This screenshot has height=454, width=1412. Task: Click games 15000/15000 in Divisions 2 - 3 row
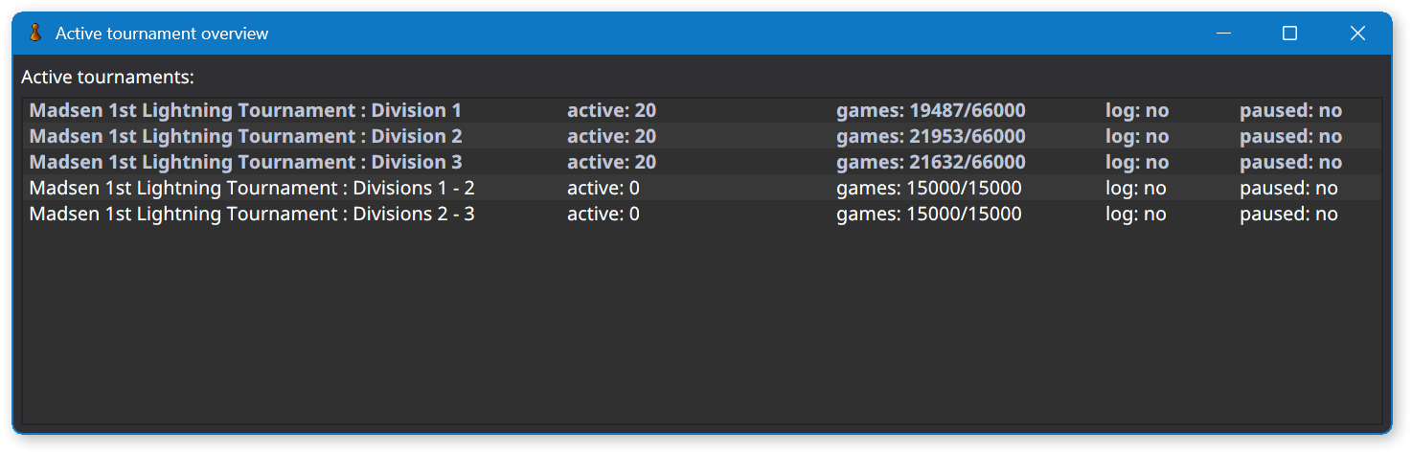929,215
